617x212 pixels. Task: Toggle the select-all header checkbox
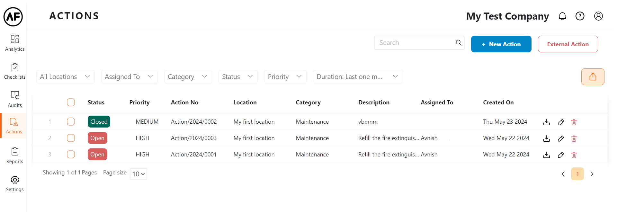(x=71, y=102)
